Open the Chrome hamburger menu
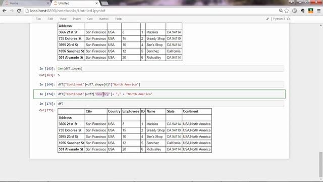 [x=318, y=11]
